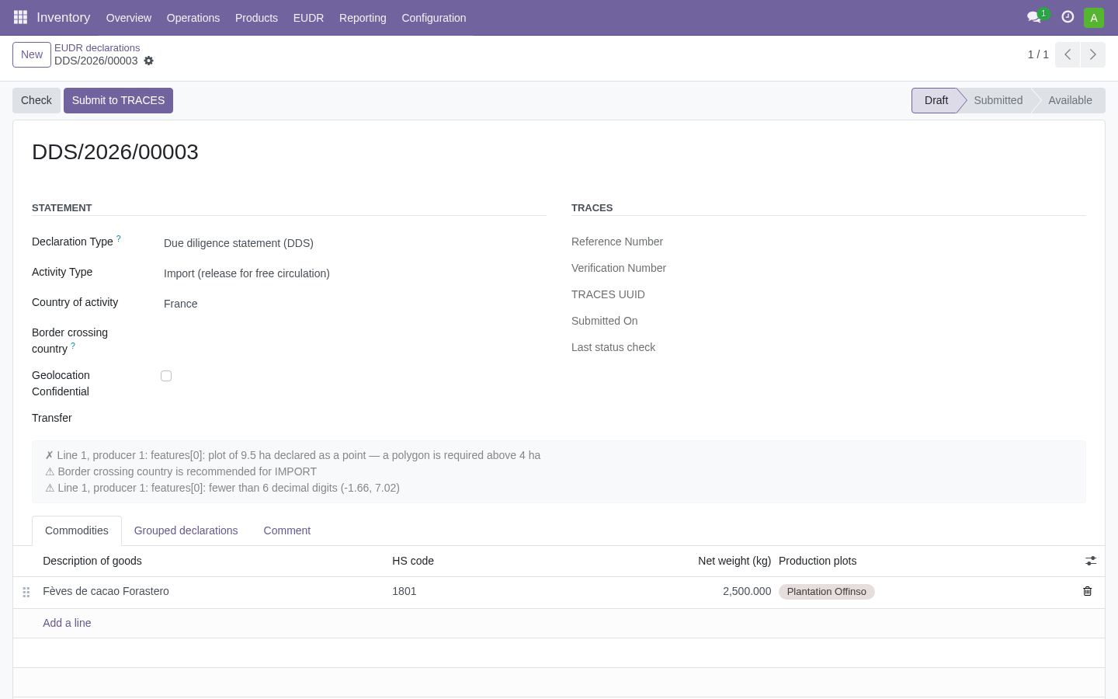Open column options for commodities table
1118x699 pixels.
click(x=1091, y=561)
